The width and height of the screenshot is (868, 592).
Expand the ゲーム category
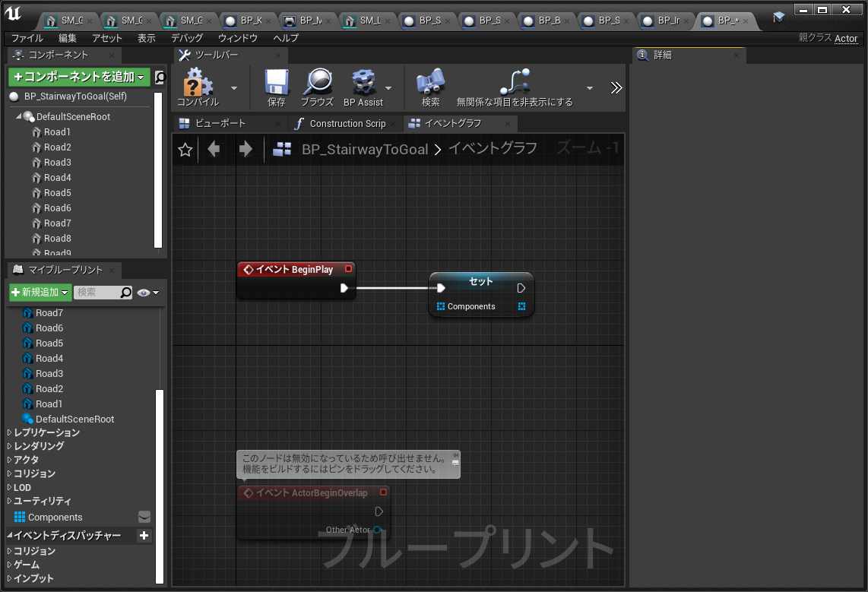pos(9,565)
